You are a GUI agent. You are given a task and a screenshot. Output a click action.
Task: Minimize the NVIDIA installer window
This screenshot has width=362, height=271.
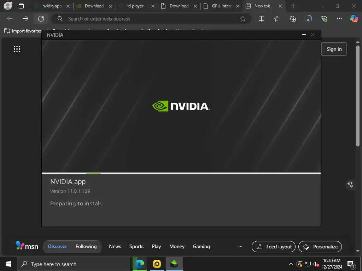coord(304,35)
